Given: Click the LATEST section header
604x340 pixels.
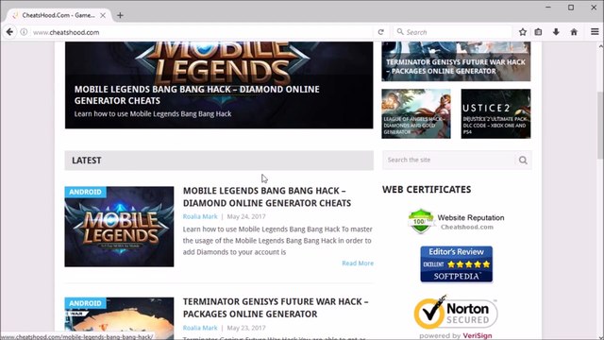Looking at the screenshot, I should (x=219, y=161).
